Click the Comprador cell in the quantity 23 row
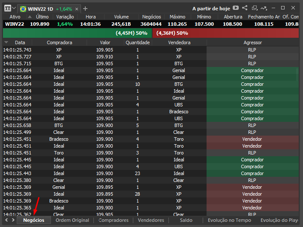The width and height of the screenshot is (303, 227). pyautogui.click(x=252, y=173)
